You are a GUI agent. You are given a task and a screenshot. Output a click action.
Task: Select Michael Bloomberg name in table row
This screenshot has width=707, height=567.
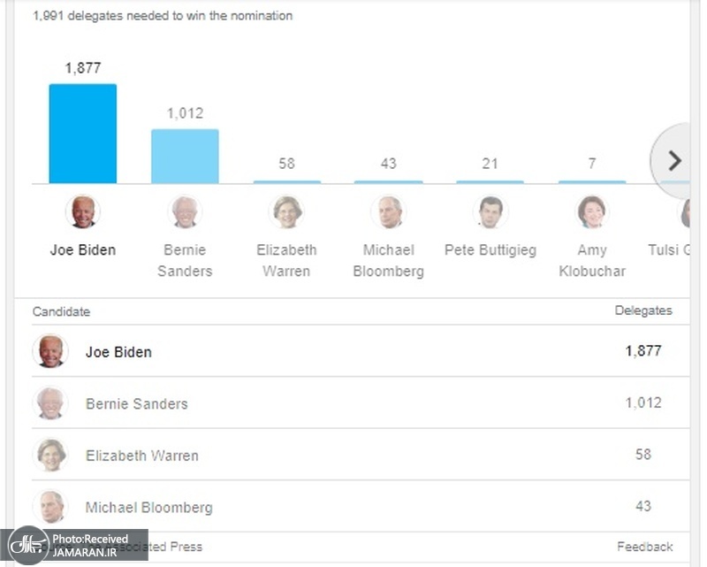[x=149, y=508]
